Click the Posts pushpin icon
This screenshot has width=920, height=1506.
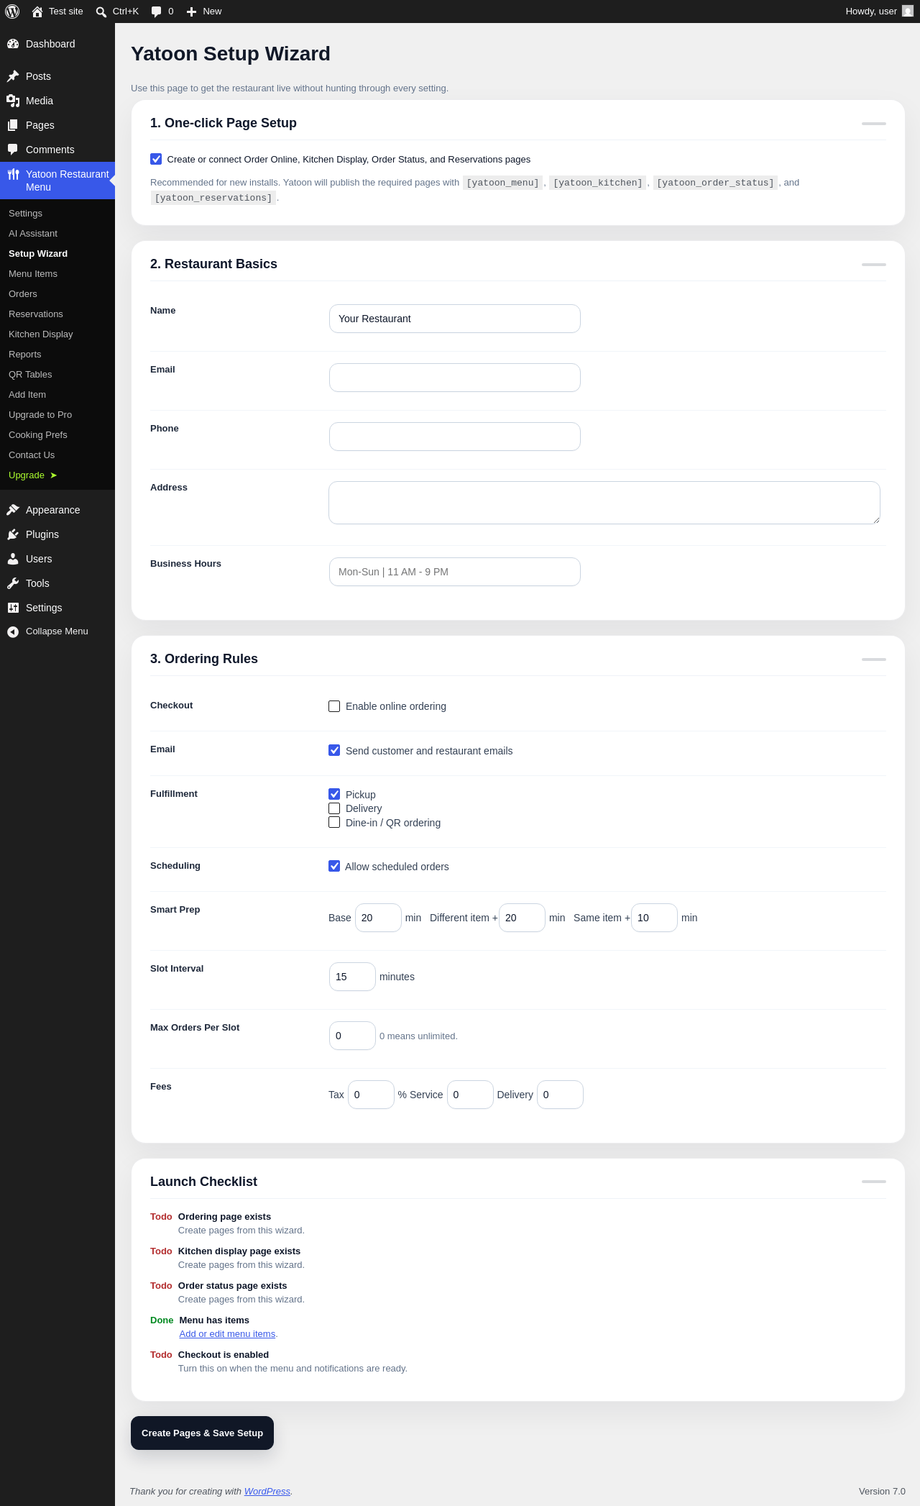click(13, 76)
